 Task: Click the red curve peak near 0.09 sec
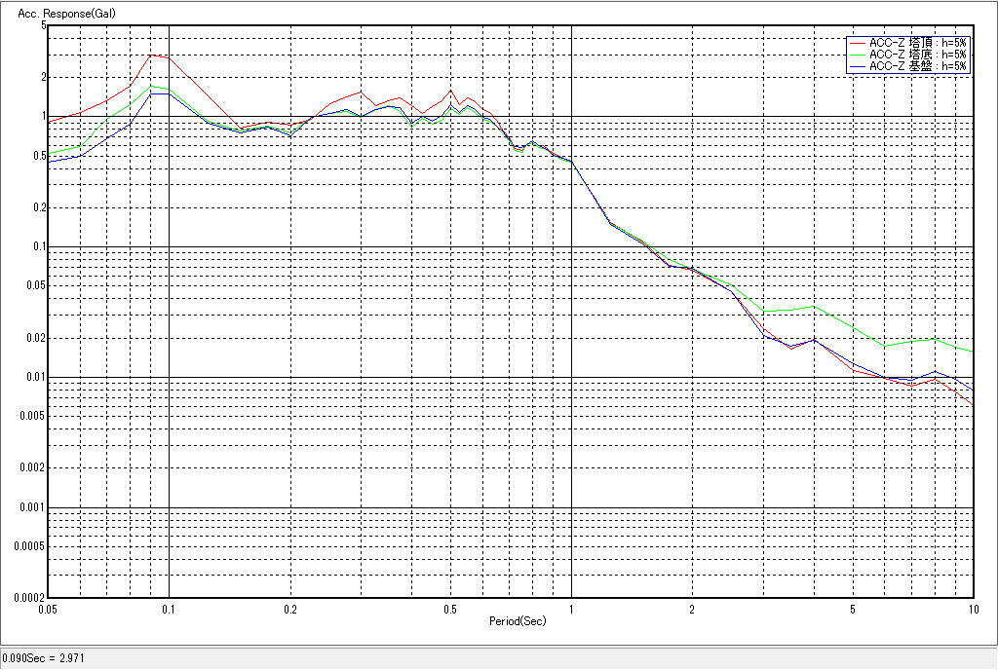pos(151,56)
